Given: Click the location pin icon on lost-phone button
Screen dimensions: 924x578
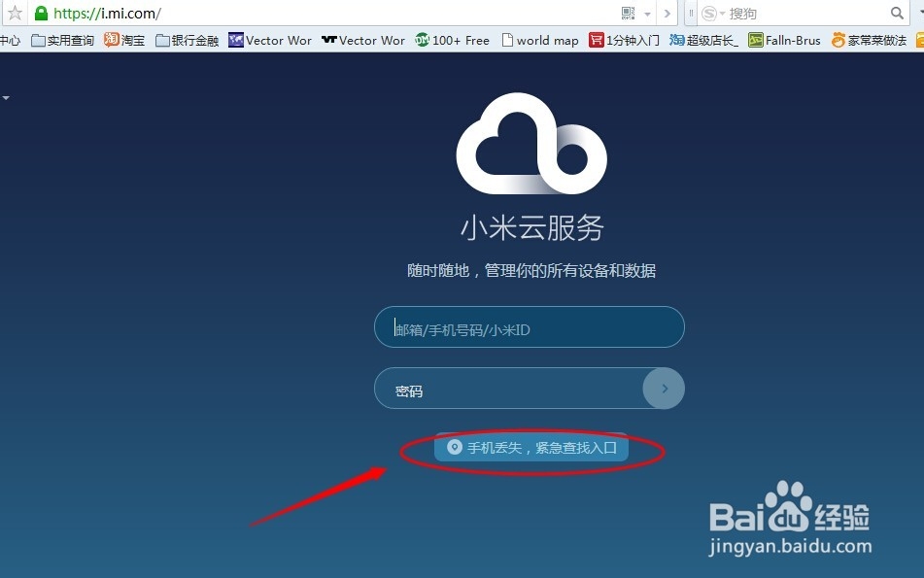Looking at the screenshot, I should pyautogui.click(x=454, y=447).
